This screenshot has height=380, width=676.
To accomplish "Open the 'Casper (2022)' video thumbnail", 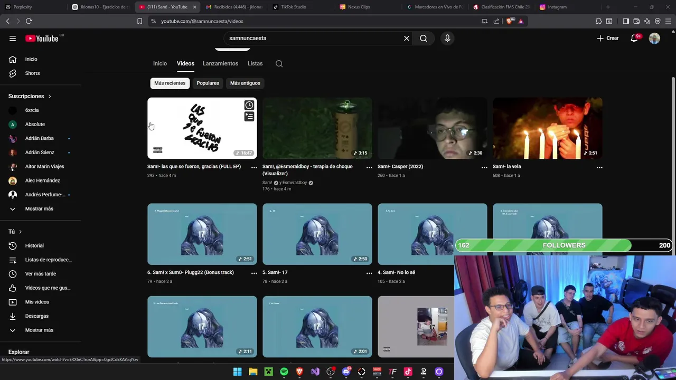I will (433, 128).
